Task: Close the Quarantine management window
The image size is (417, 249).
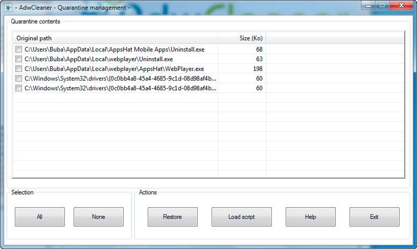Action: point(402,6)
